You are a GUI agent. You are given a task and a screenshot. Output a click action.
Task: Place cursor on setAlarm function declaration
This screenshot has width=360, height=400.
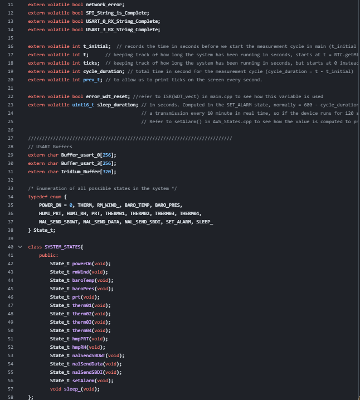click(x=82, y=381)
